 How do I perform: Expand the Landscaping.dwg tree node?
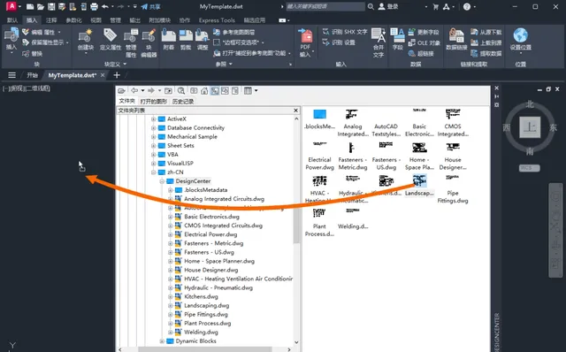coord(171,305)
